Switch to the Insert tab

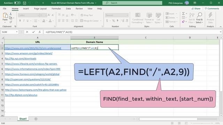pyautogui.click(x=26, y=8)
